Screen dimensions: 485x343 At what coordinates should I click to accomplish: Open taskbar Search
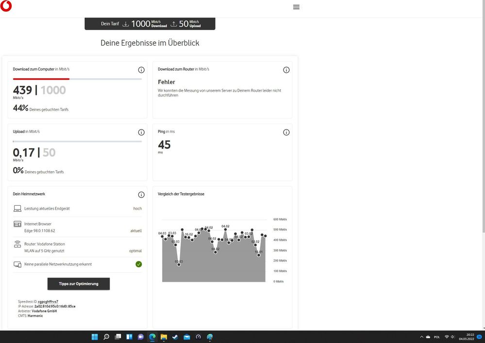[106, 337]
